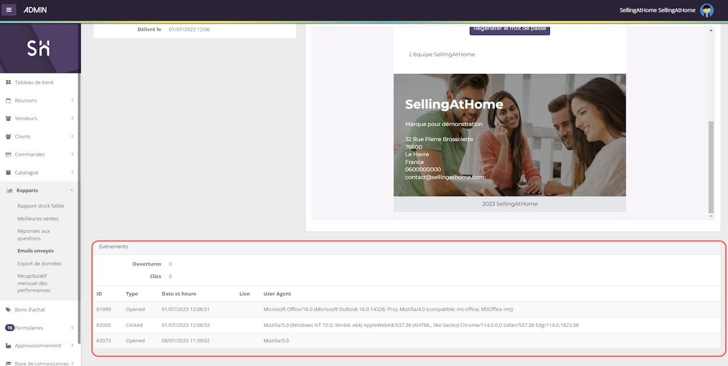Screen dimensions: 728x366
Task: Select Export de données menu item
Action: click(x=39, y=264)
